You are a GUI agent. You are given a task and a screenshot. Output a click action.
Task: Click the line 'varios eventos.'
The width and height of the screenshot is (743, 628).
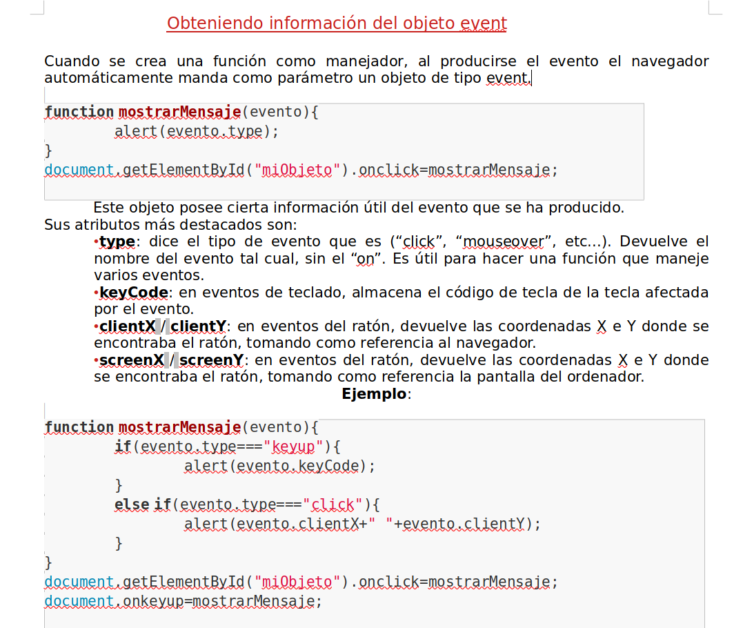tap(149, 275)
